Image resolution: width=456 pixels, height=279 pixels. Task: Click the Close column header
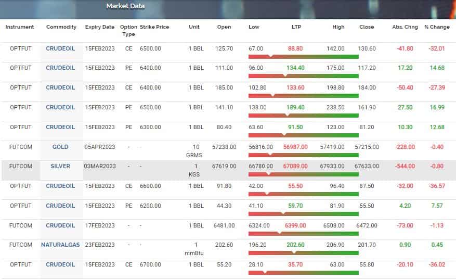pyautogui.click(x=367, y=27)
